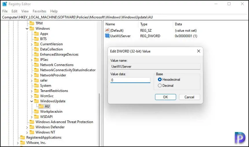Click the Network Connections folder icon
Screen dimensions: 249x147
click(36, 65)
